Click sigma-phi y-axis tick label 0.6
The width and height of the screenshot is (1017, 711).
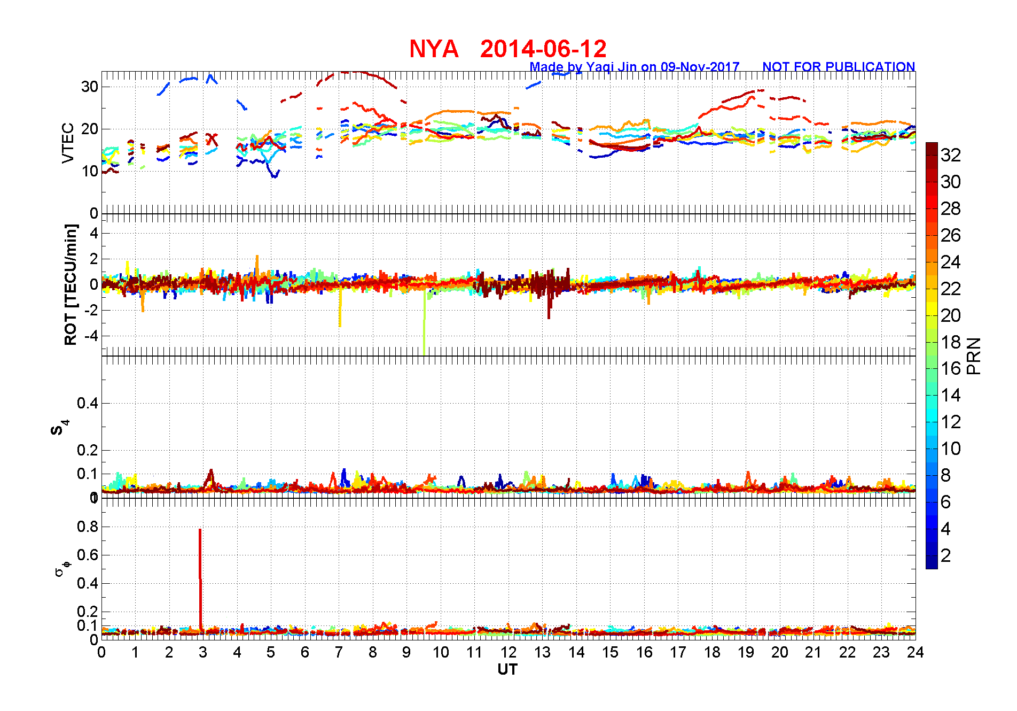(x=88, y=555)
